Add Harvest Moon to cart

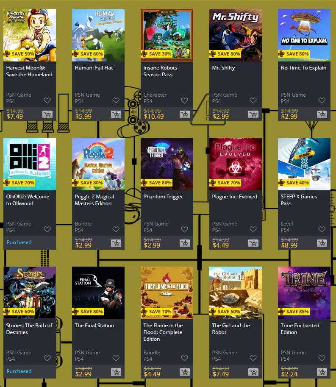(47, 114)
